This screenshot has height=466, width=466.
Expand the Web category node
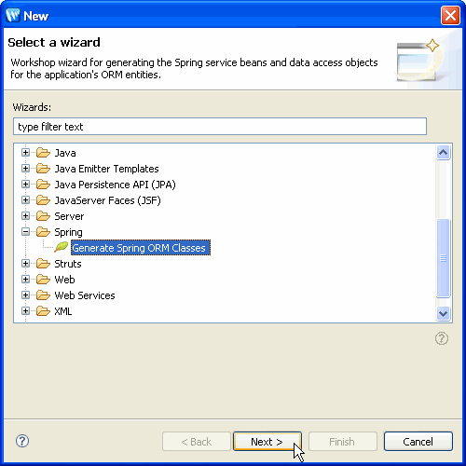25,280
